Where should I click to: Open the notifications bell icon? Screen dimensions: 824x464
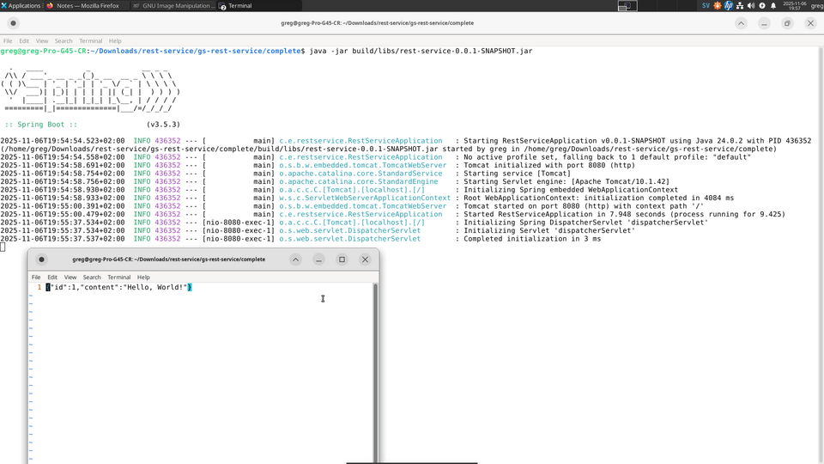(773, 5)
